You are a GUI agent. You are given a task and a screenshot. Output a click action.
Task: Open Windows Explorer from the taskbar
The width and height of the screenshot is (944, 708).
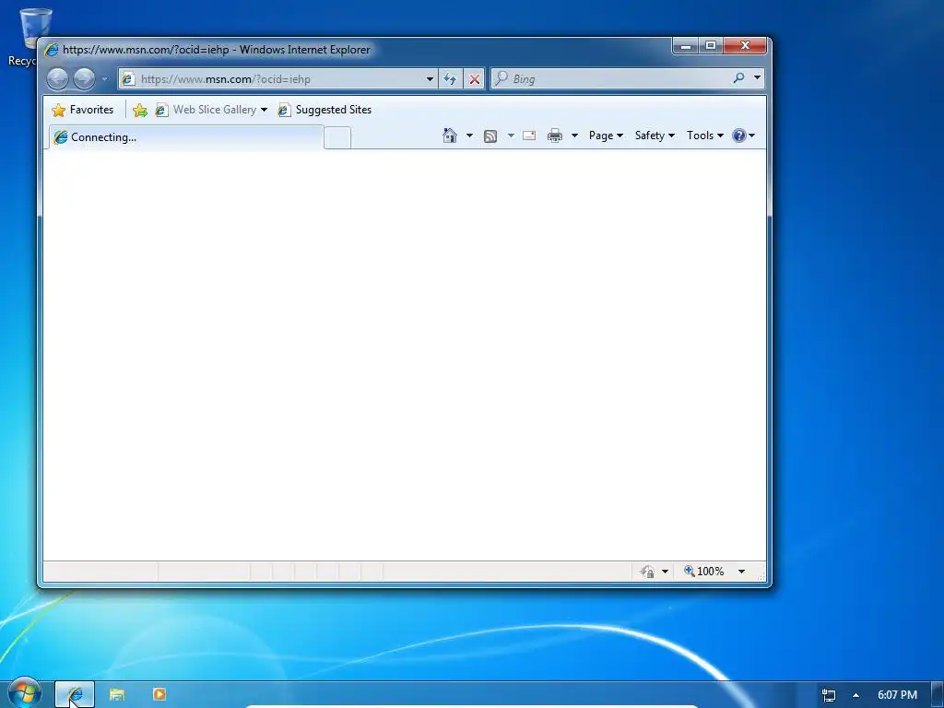[x=117, y=694]
